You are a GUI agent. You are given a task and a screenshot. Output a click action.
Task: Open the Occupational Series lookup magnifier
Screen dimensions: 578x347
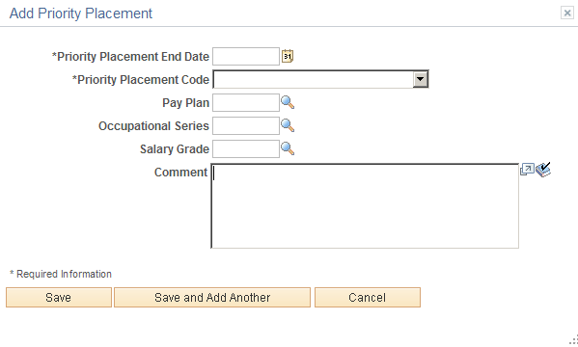288,125
